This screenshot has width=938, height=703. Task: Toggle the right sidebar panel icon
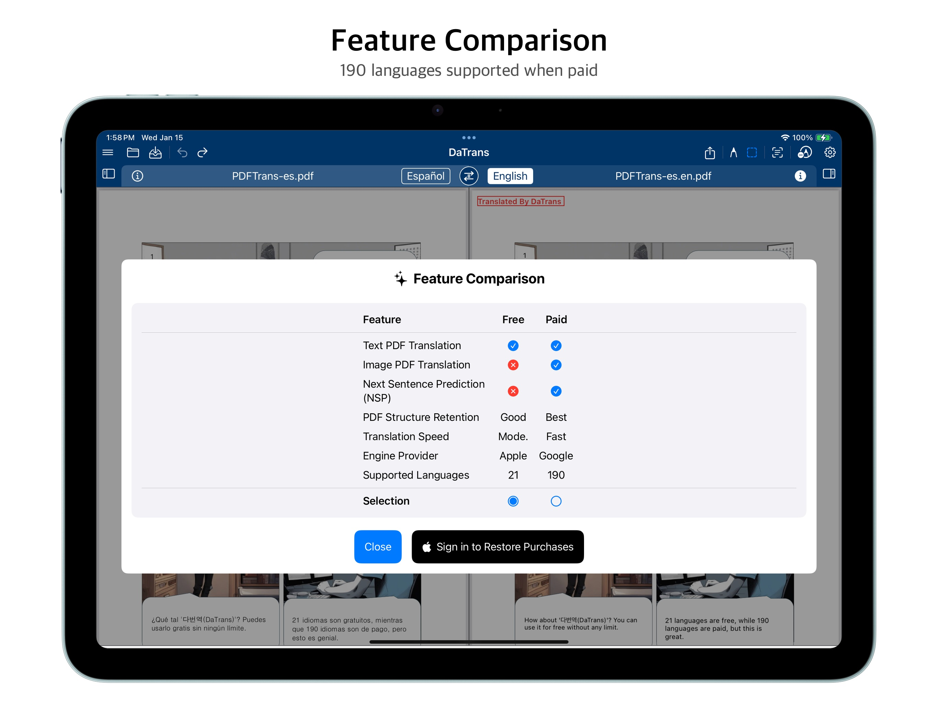pyautogui.click(x=828, y=174)
